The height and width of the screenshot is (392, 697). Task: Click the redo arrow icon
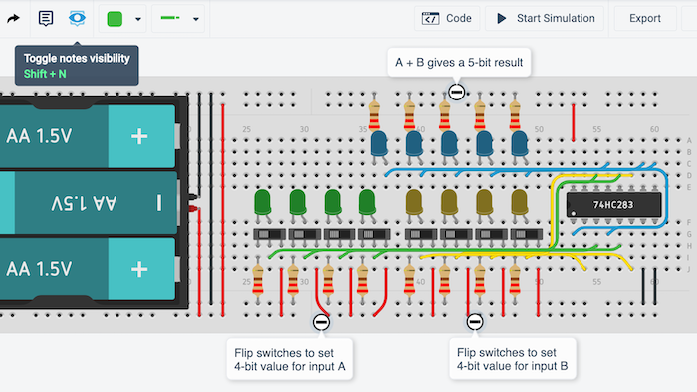(13, 18)
